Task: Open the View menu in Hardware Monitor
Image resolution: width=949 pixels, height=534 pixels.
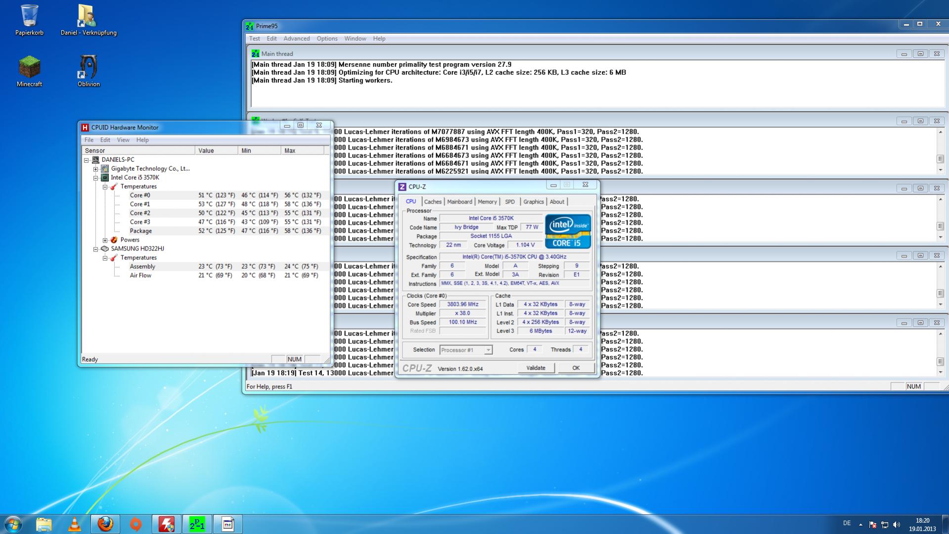Action: click(123, 140)
